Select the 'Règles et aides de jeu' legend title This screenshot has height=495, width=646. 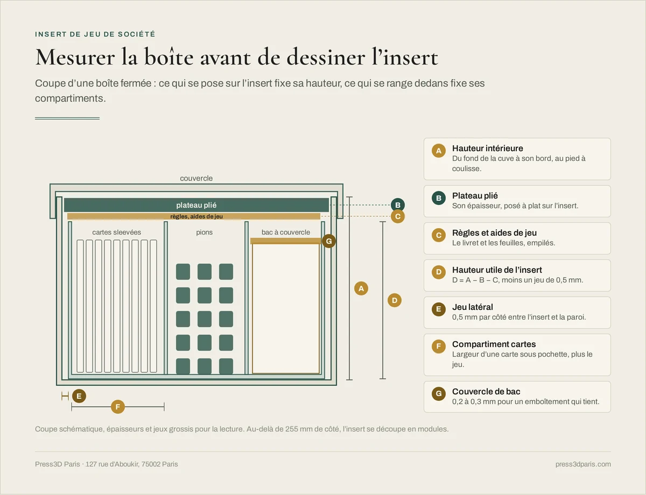[x=494, y=233]
